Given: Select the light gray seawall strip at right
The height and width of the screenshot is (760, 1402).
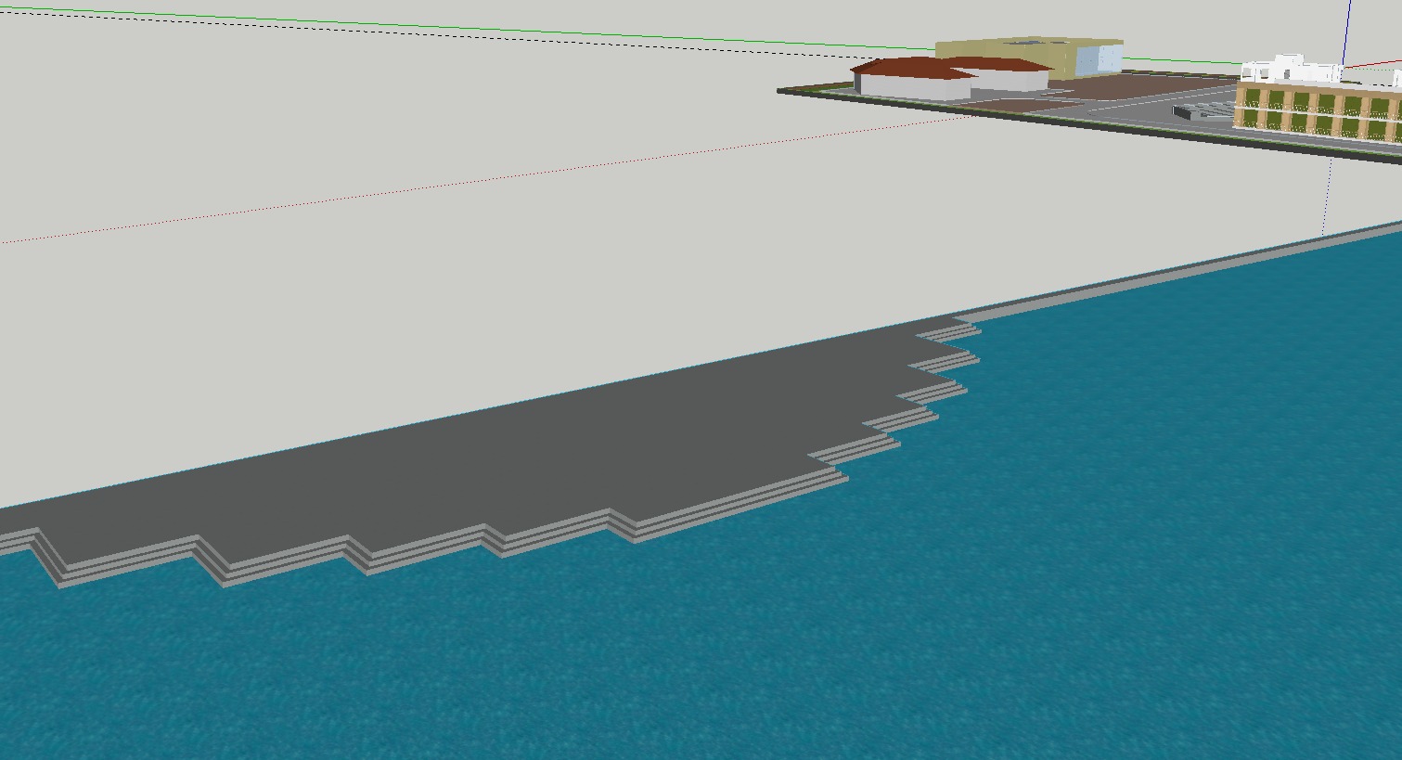Looking at the screenshot, I should pyautogui.click(x=1206, y=267).
